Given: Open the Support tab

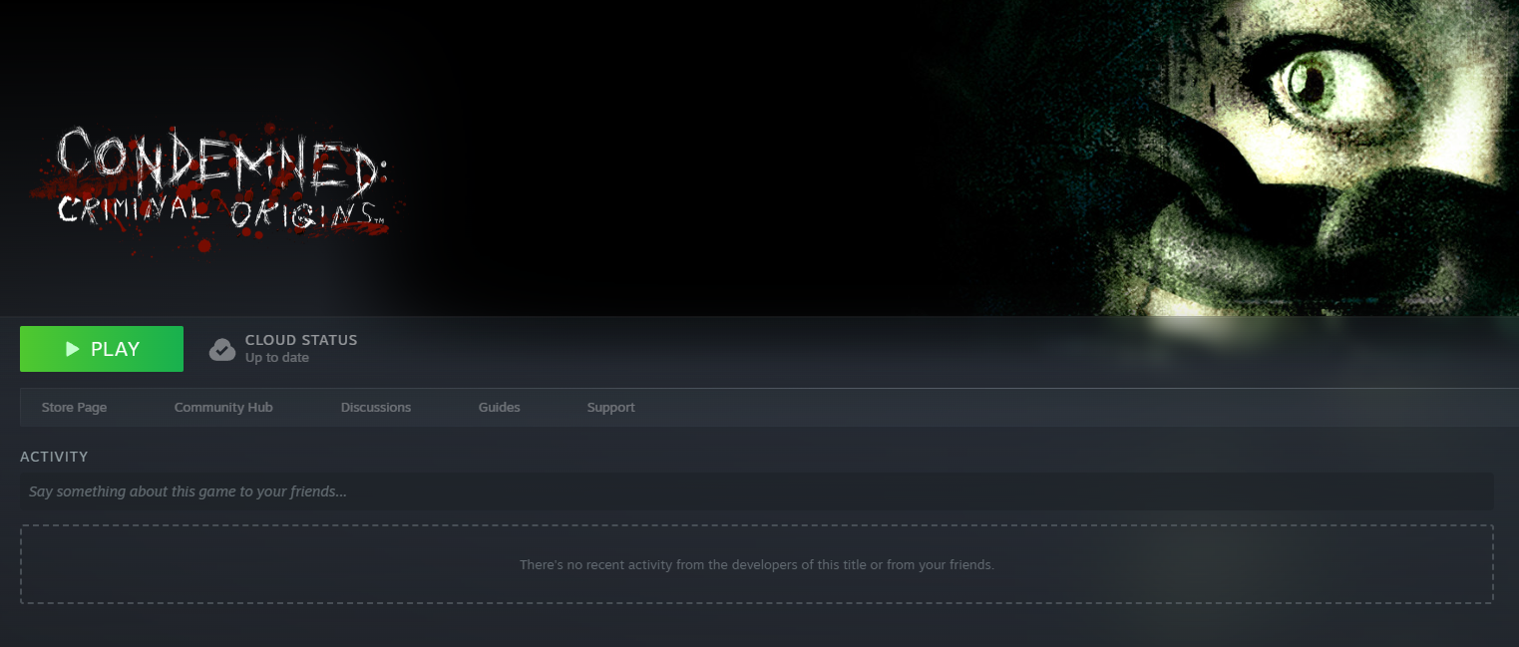Looking at the screenshot, I should 610,407.
